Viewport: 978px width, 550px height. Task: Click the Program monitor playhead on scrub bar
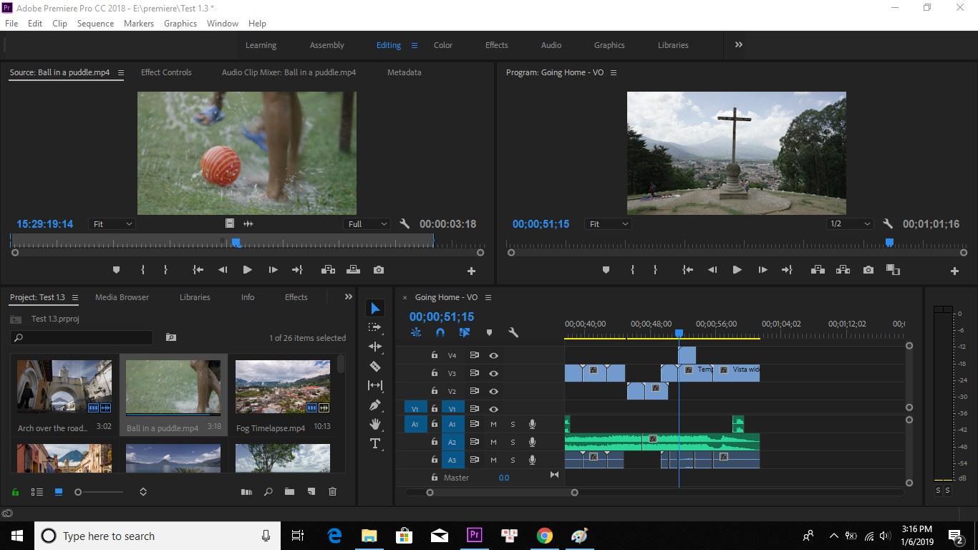pyautogui.click(x=889, y=243)
